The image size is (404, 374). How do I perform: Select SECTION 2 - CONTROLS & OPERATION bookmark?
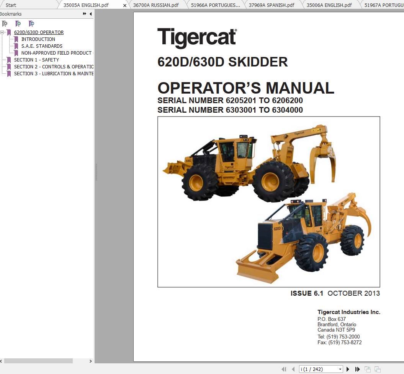54,66
